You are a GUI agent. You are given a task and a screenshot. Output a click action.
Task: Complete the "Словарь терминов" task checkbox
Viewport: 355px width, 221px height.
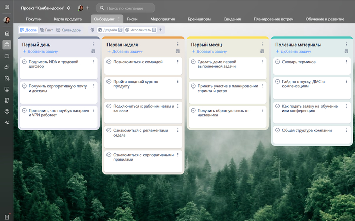(277, 61)
